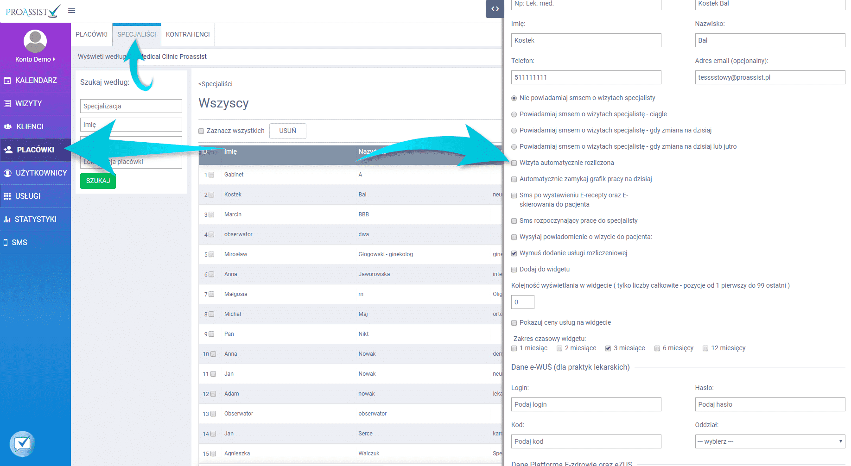This screenshot has width=851, height=466.
Task: Check Sms rozpoczynający pracę do specjalisty
Action: pyautogui.click(x=514, y=221)
